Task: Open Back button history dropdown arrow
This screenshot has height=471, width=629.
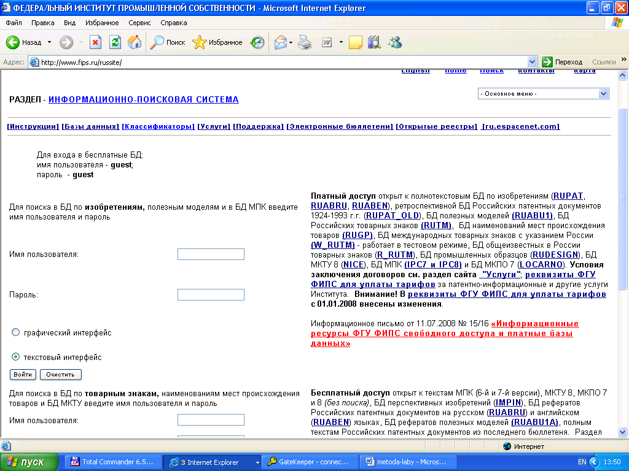Action: coord(49,42)
